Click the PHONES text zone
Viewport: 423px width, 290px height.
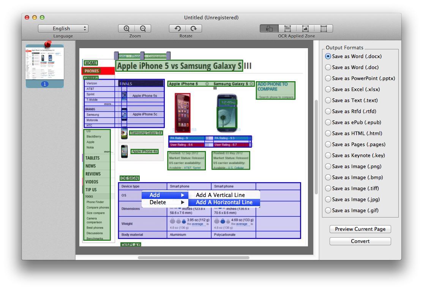(x=92, y=71)
